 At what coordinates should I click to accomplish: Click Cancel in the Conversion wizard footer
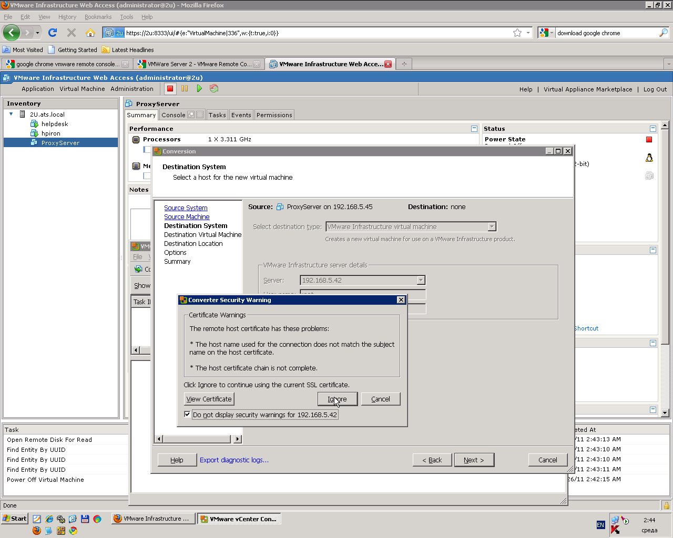548,460
